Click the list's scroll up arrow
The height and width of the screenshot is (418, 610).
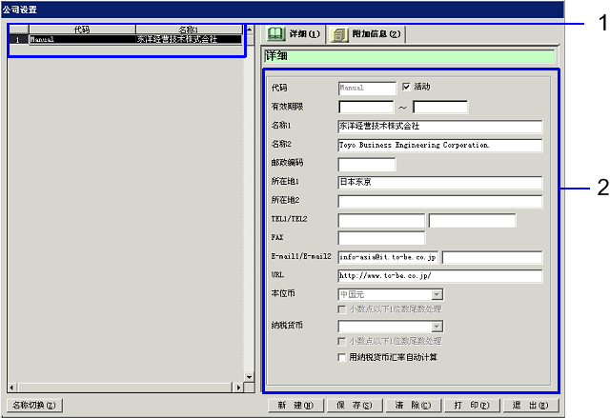click(x=249, y=30)
